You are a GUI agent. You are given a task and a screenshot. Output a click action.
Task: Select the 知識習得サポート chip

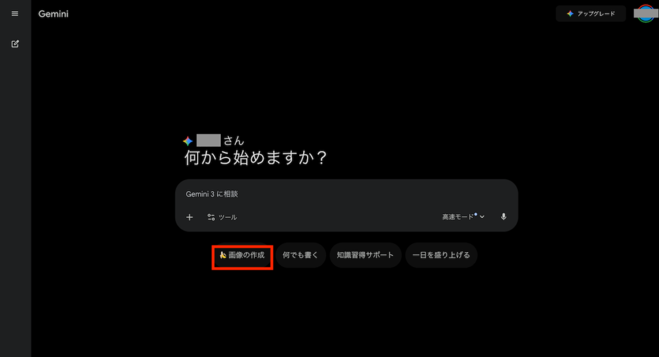tap(366, 255)
